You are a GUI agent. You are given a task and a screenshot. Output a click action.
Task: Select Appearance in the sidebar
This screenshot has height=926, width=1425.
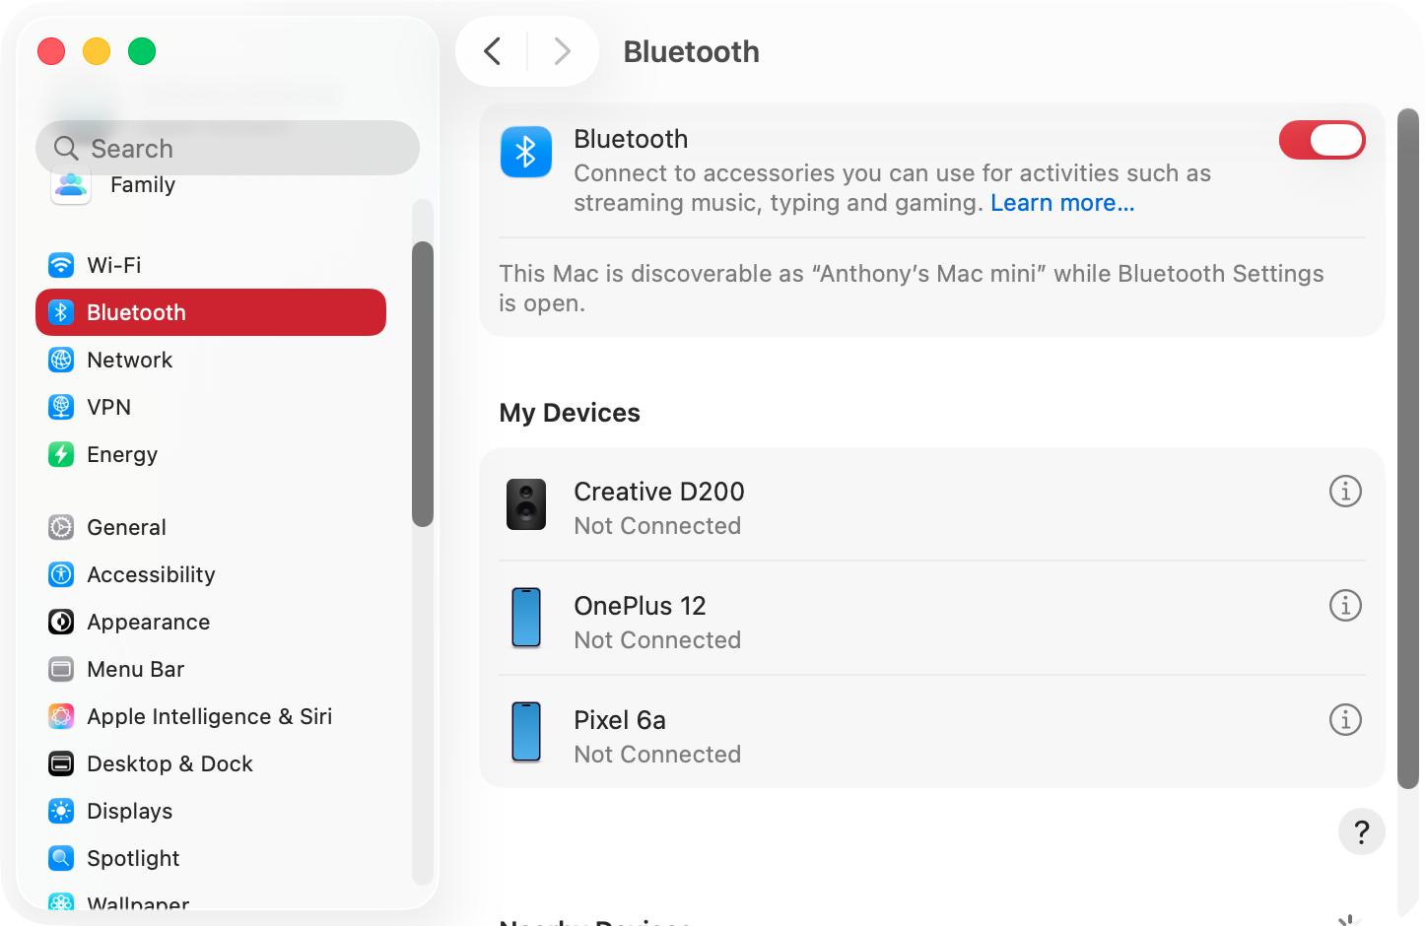tap(211, 622)
